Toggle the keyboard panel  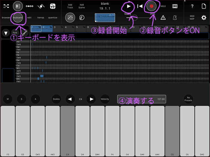18,18
